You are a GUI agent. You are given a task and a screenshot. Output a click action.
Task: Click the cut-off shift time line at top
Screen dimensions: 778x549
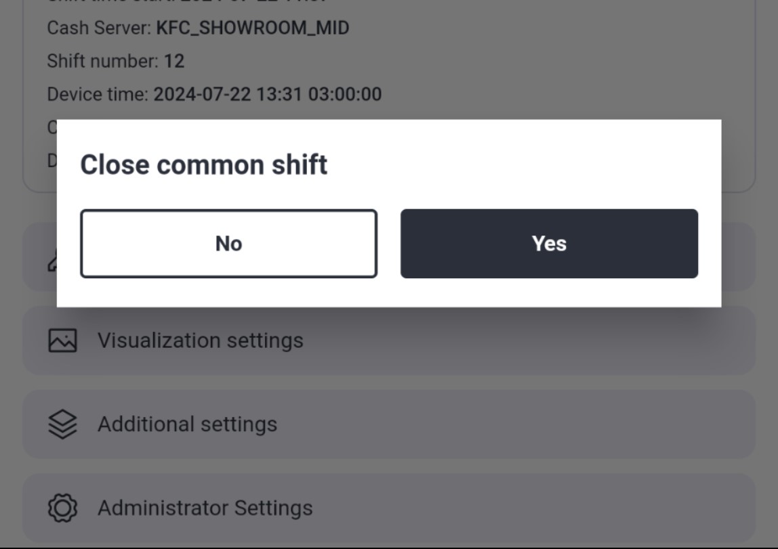(187, 1)
